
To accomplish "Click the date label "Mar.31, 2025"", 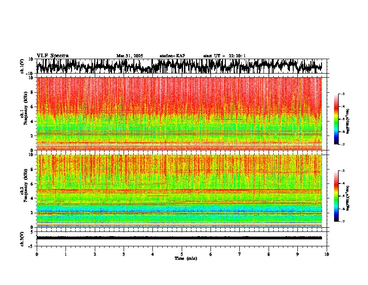I will 130,56.
